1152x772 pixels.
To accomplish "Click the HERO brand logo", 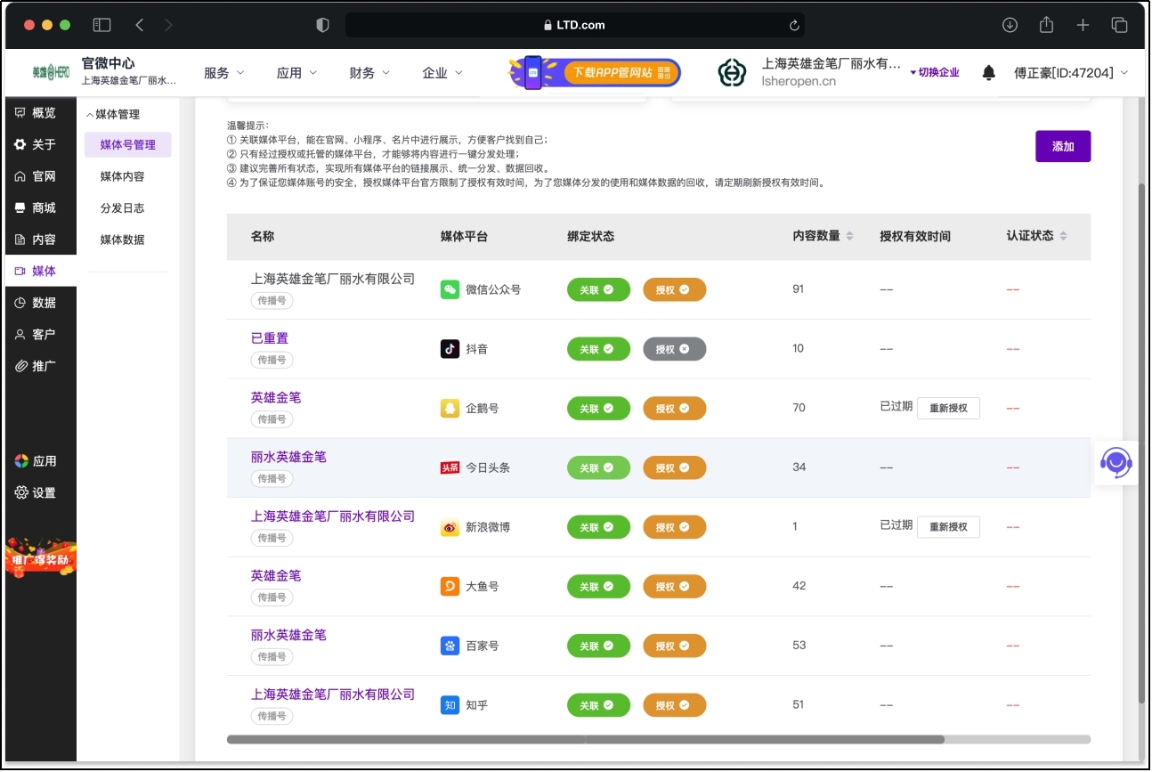I will point(51,71).
